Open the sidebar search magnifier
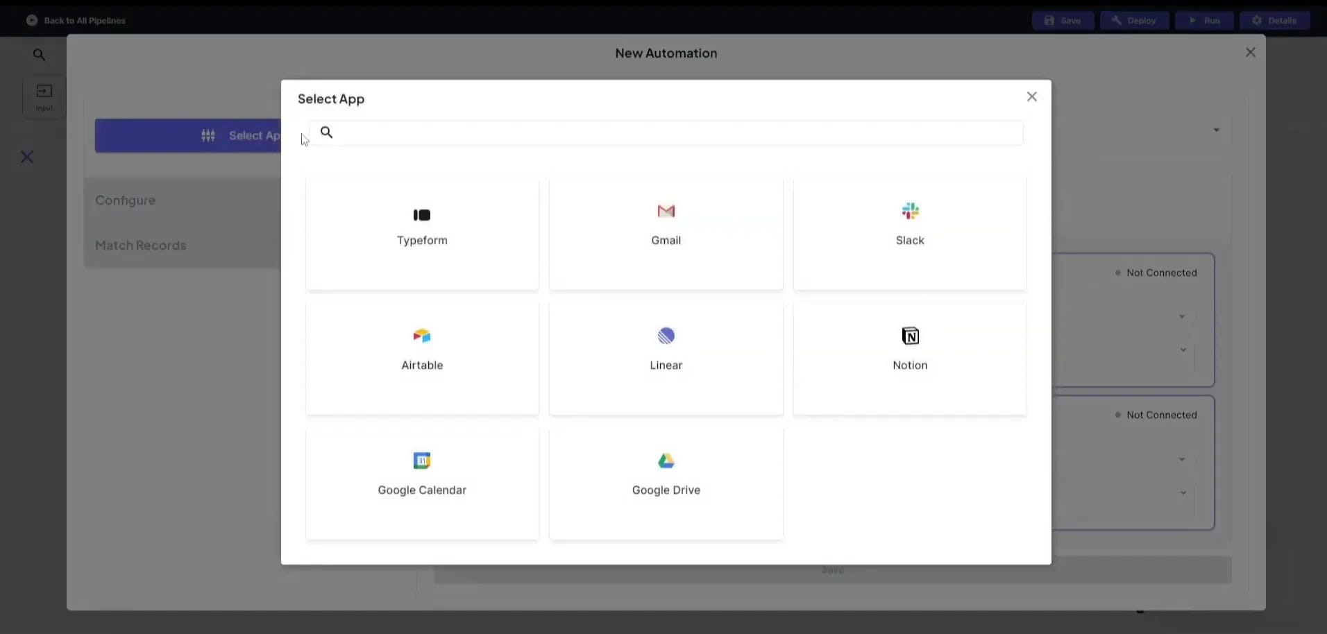The image size is (1327, 634). point(39,54)
